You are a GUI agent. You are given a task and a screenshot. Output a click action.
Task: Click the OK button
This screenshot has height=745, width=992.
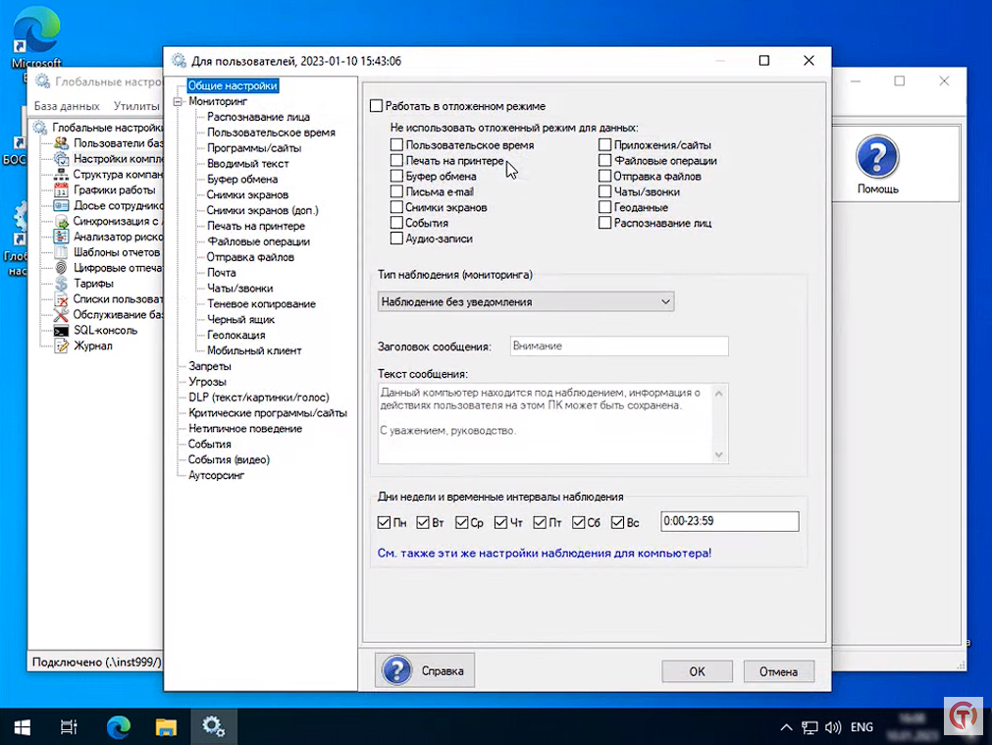[x=698, y=671]
